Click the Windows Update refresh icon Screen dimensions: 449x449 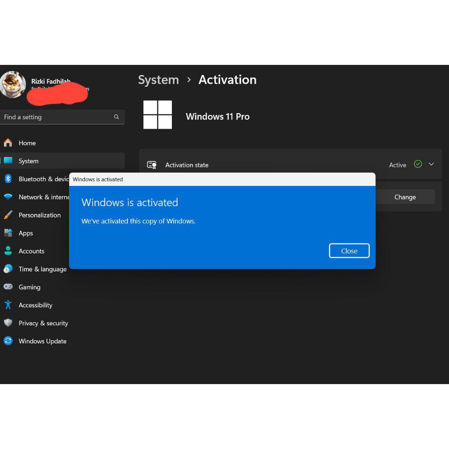pos(8,341)
